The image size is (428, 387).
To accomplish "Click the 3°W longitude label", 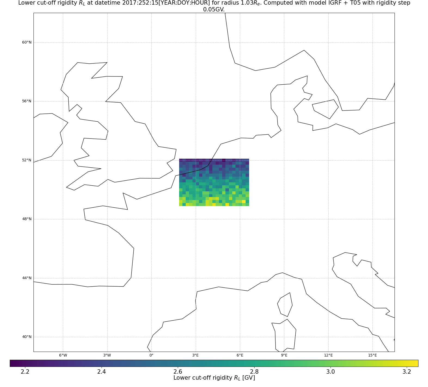I will click(107, 355).
